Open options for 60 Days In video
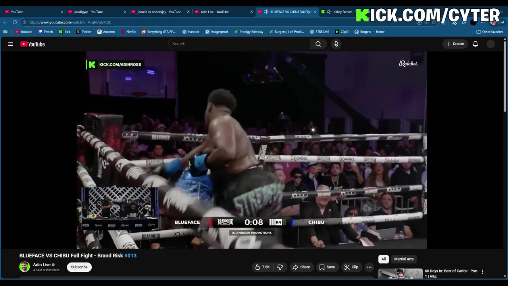Viewport: 508px width, 286px height. (483, 272)
